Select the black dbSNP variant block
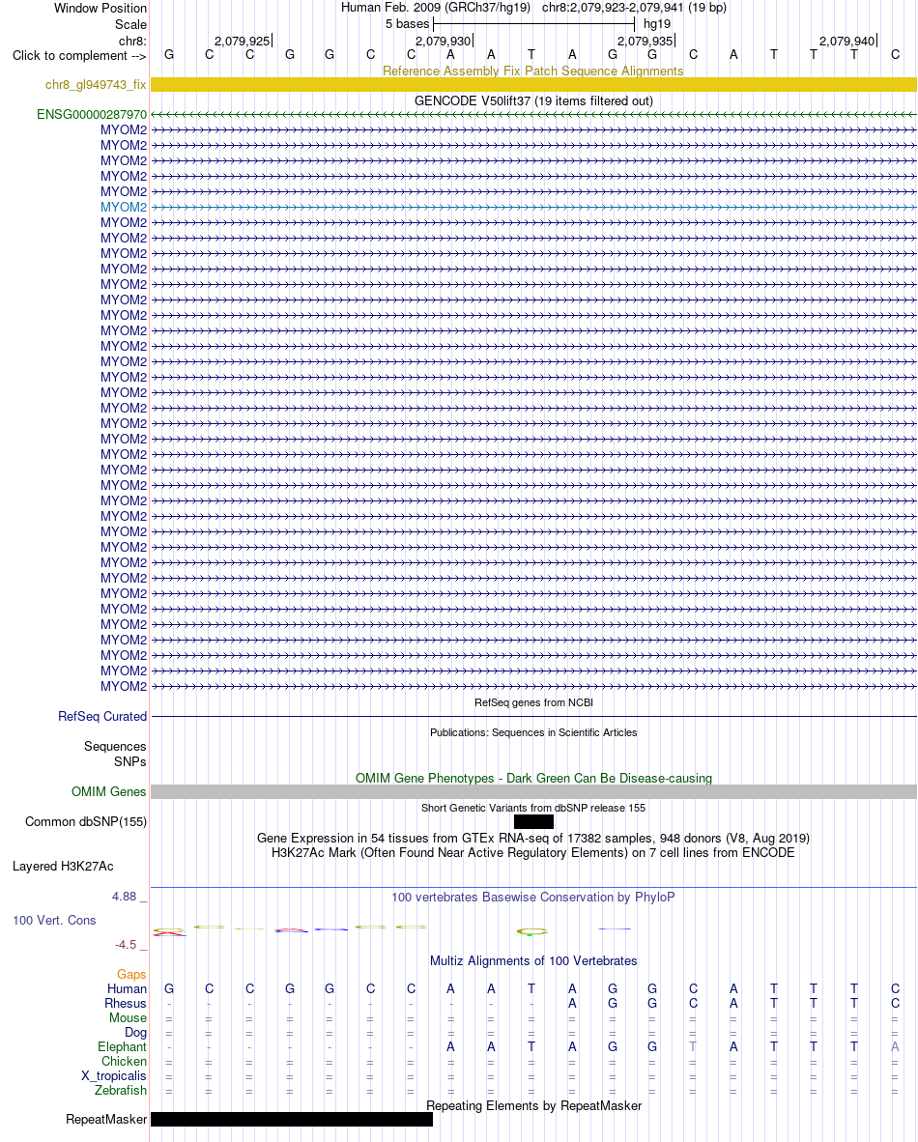 tap(533, 821)
